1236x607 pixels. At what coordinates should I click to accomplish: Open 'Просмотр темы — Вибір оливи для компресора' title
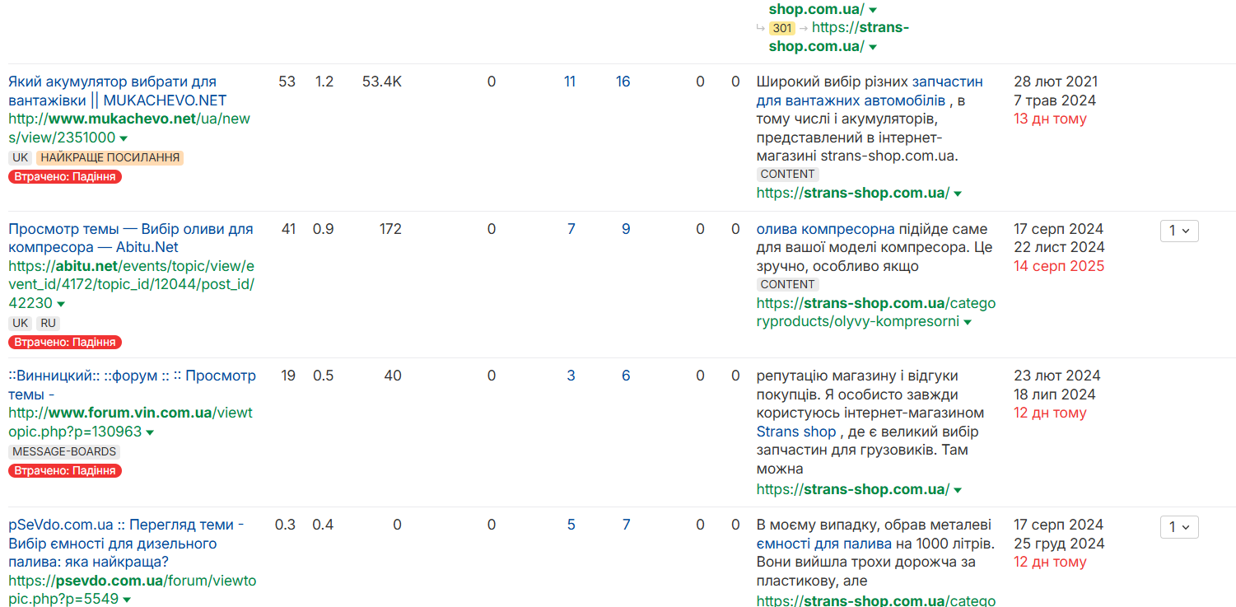click(x=131, y=238)
